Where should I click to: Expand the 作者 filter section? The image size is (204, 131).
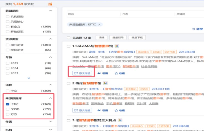tap(51, 121)
